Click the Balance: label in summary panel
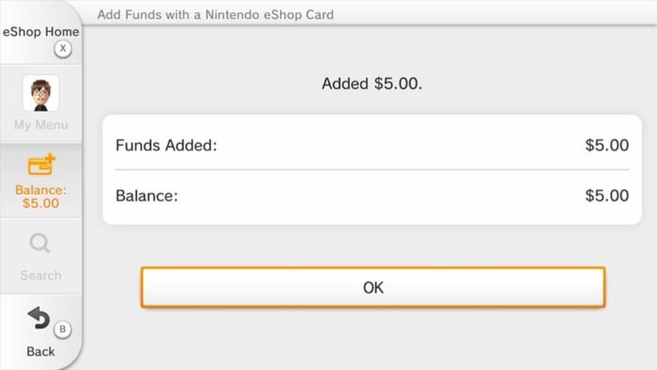 pyautogui.click(x=147, y=196)
